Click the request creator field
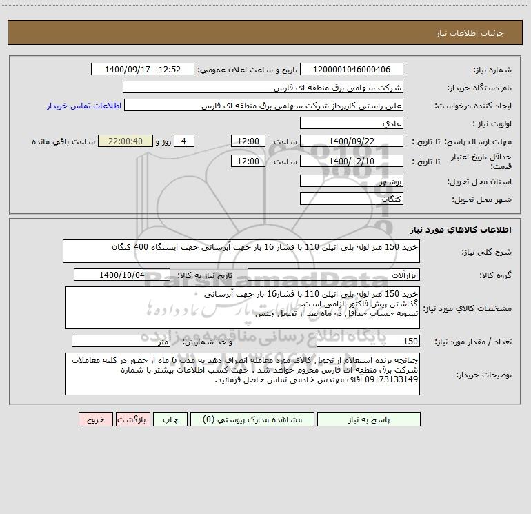 pos(263,105)
